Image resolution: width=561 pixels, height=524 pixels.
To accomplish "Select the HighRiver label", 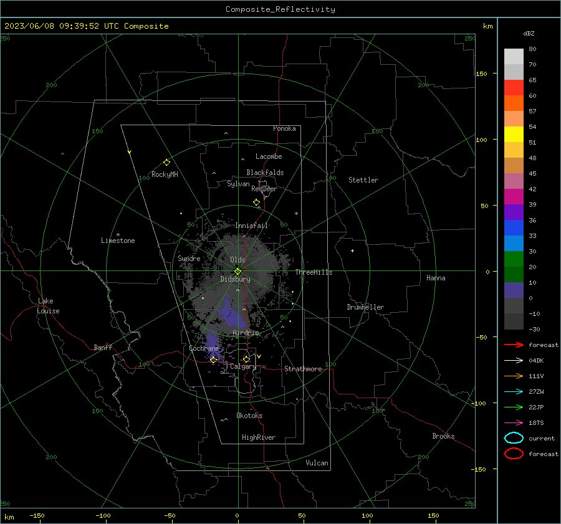I will coord(259,437).
